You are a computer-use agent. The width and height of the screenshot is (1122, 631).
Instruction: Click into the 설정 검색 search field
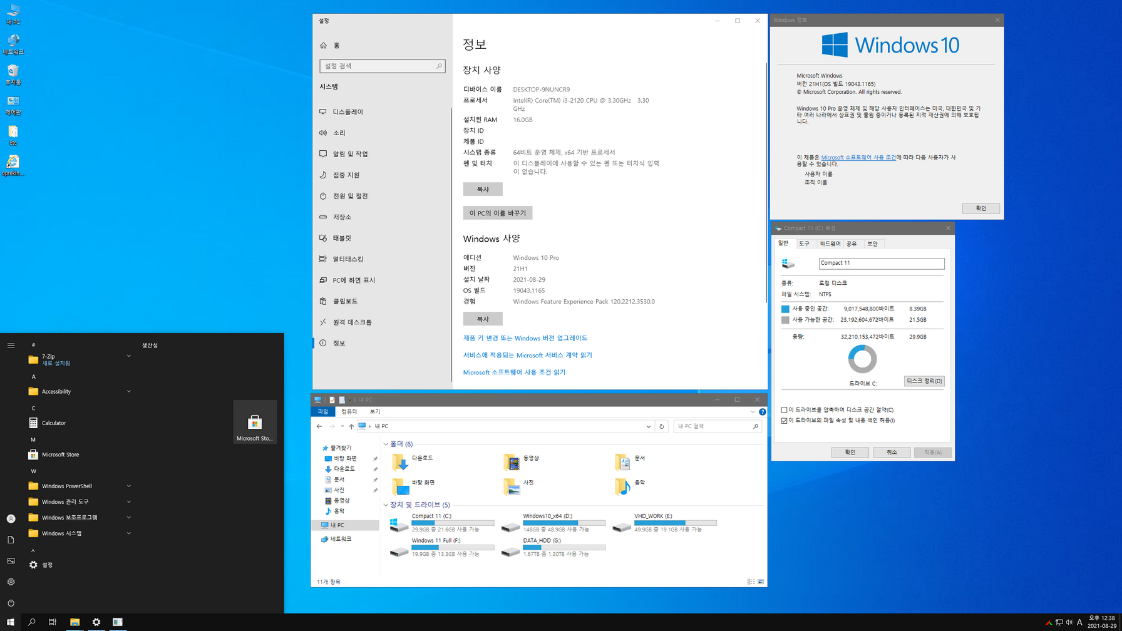coord(382,66)
